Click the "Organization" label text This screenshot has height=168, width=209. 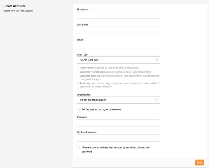[x=84, y=95]
